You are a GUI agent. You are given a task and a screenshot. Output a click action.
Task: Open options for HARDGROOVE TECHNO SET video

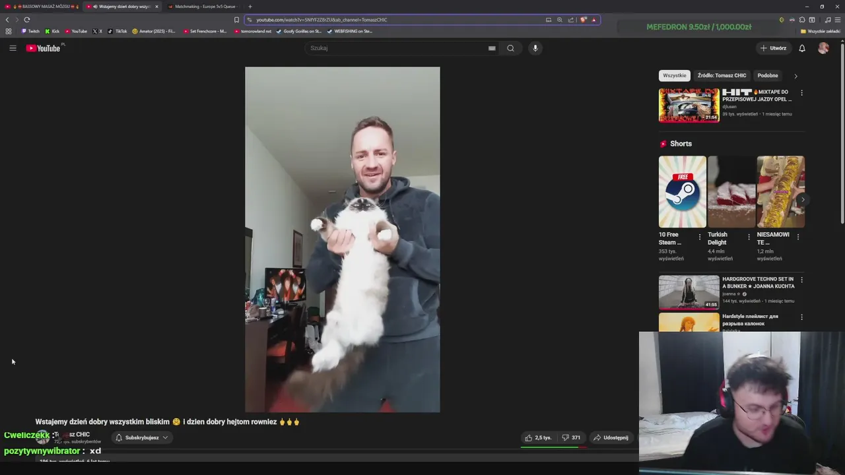[801, 280]
